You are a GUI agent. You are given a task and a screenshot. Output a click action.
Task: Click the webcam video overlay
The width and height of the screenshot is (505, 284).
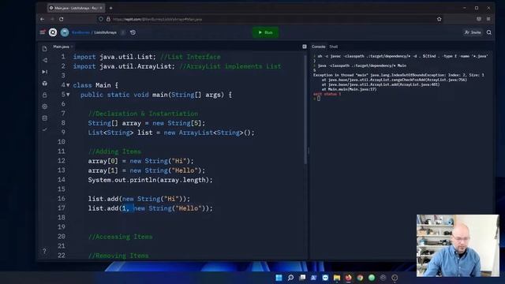458,245
